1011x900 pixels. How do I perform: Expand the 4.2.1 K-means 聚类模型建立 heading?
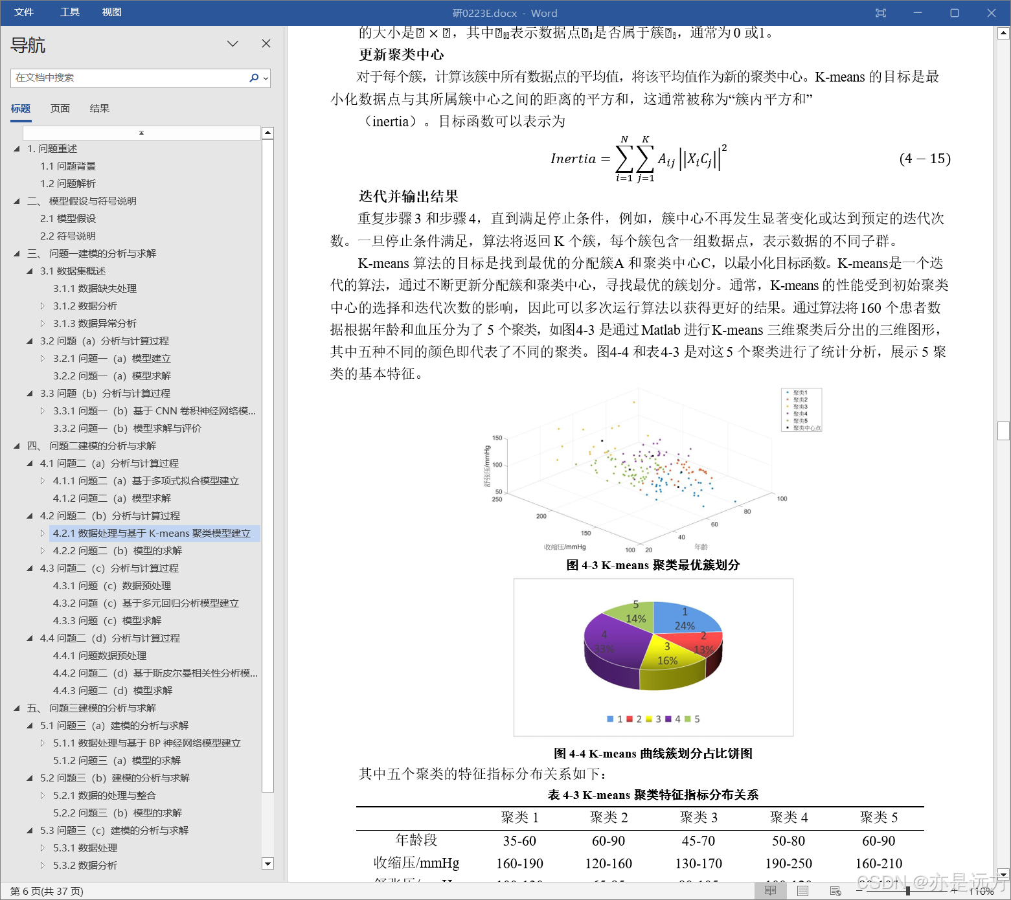click(x=43, y=534)
